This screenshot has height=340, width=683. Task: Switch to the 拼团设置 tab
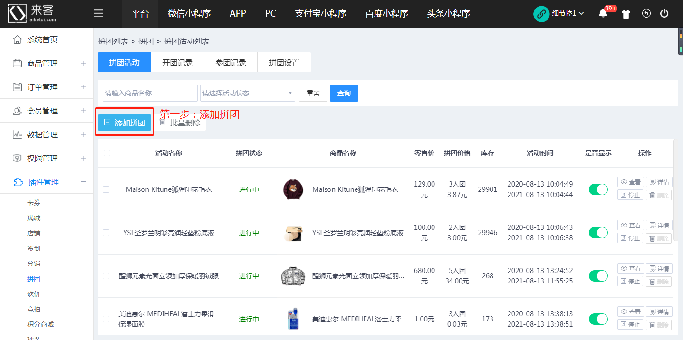(284, 62)
